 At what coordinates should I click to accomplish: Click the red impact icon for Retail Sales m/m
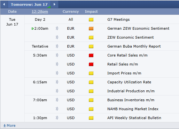pyautogui.click(x=91, y=64)
